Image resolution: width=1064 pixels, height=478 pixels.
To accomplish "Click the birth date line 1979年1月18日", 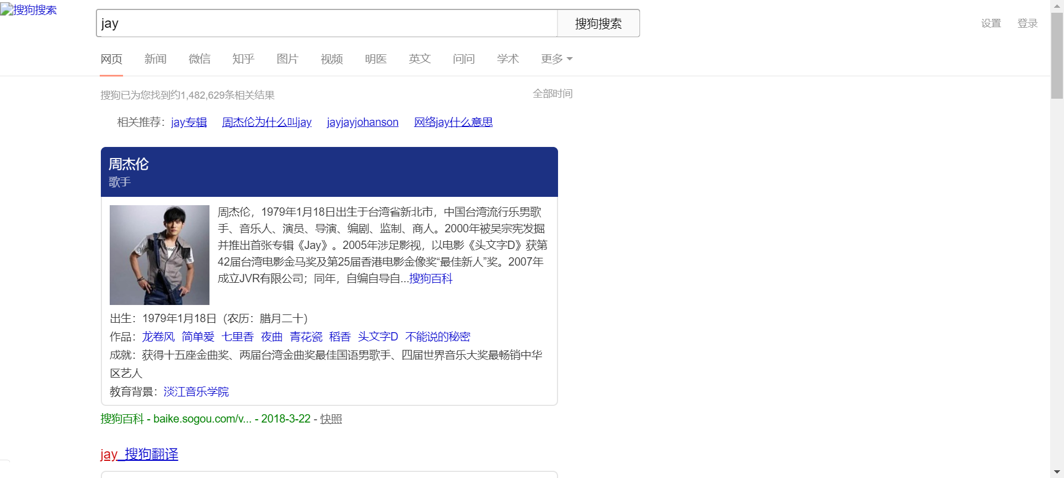I will click(208, 318).
